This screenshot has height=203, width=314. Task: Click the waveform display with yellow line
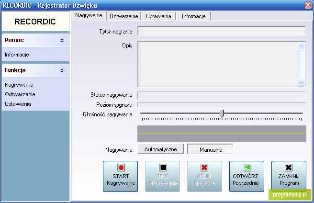coord(222,134)
